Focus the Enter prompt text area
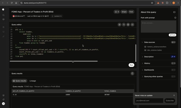 coord(158,26)
